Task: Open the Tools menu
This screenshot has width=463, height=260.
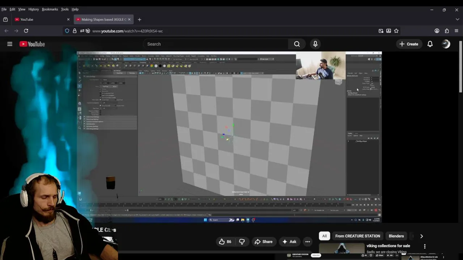Action: coord(65,9)
